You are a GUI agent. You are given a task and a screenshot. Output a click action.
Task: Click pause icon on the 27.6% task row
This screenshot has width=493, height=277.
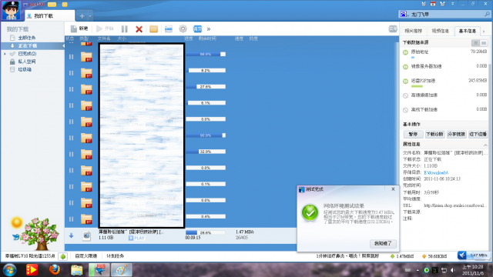coord(72,89)
